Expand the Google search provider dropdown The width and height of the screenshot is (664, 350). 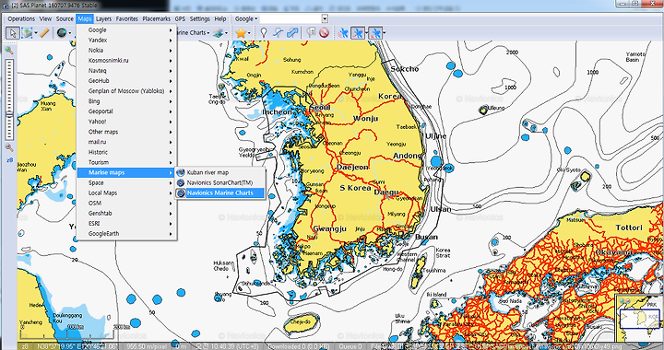point(246,18)
